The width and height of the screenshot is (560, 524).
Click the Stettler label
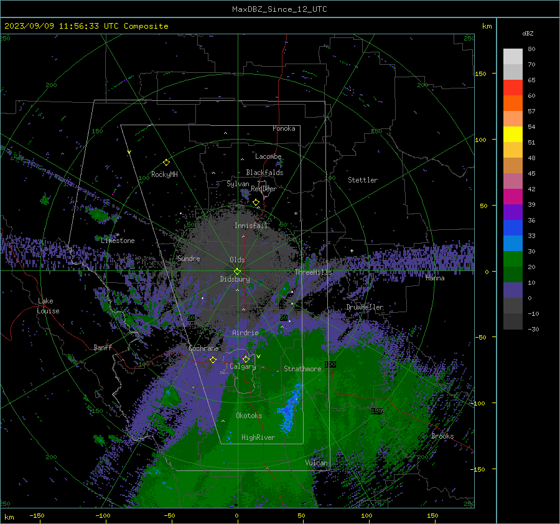tap(363, 180)
